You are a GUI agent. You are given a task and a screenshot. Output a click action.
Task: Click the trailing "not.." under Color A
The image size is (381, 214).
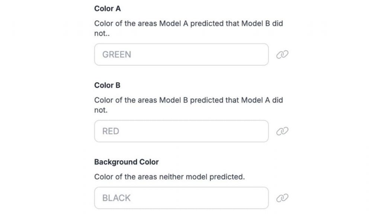click(x=102, y=33)
